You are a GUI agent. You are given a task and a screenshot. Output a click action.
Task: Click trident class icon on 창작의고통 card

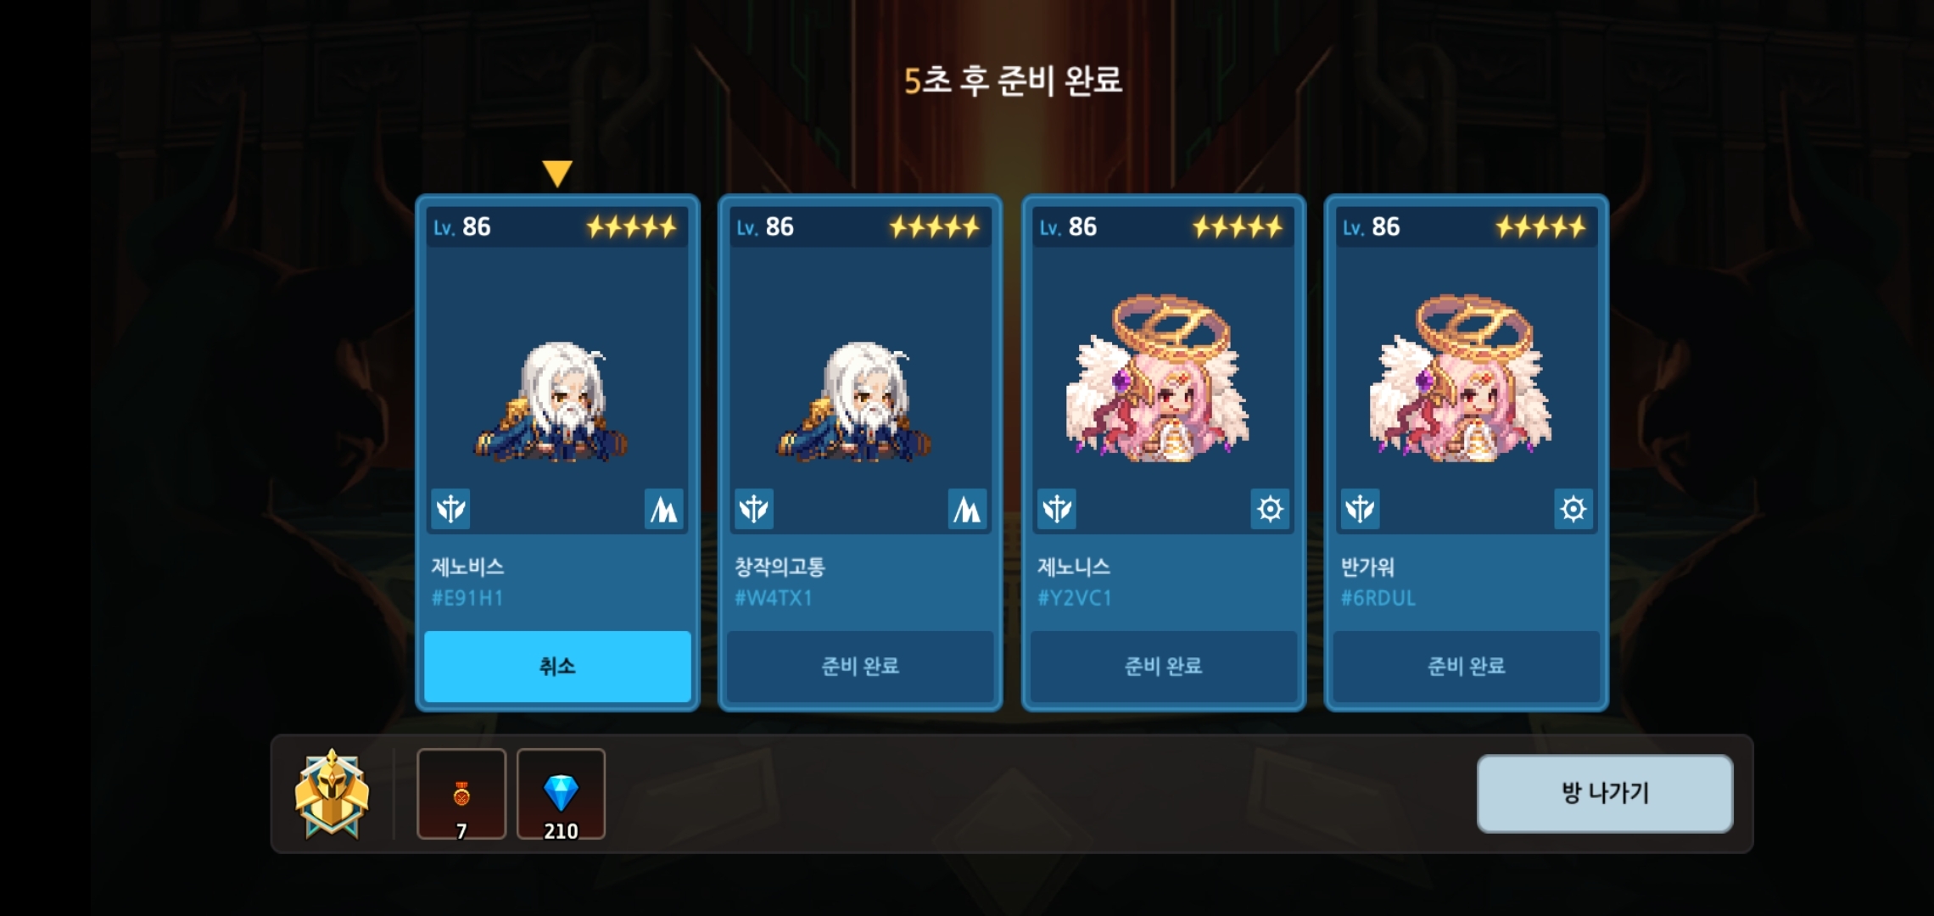coord(753,509)
